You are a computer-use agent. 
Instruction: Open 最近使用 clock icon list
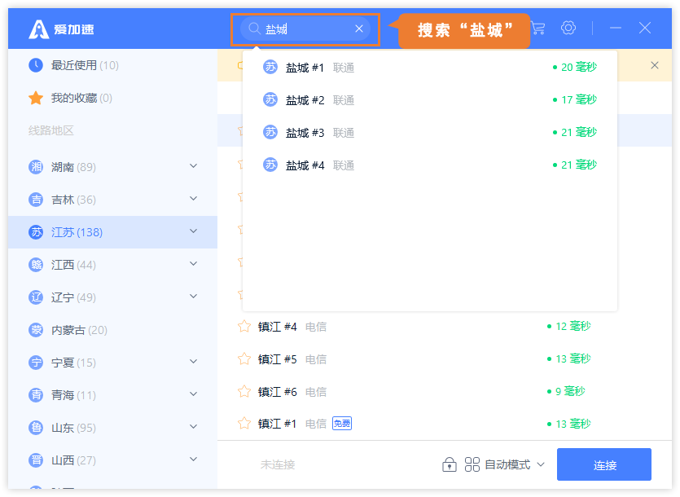[36, 65]
